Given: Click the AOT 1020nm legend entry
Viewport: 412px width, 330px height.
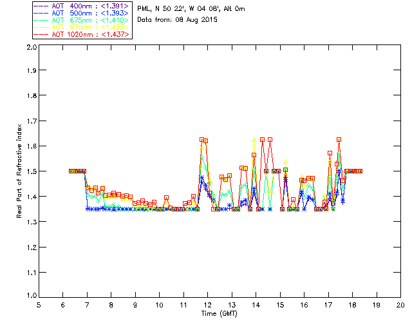Looking at the screenshot, I should pyautogui.click(x=81, y=34).
